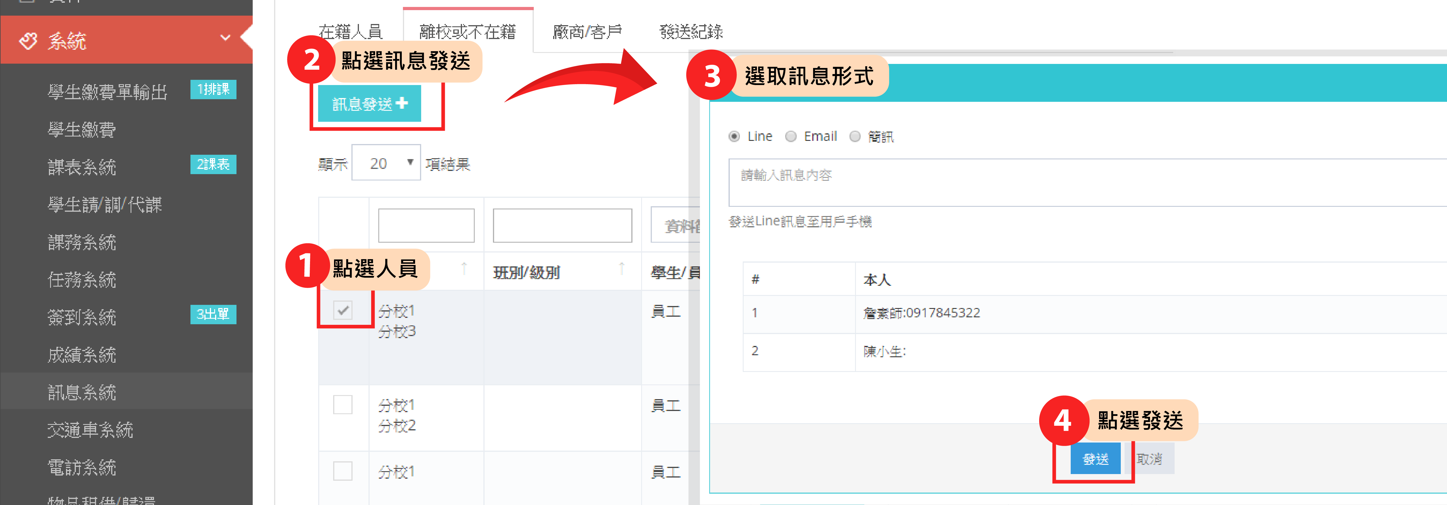Image resolution: width=1447 pixels, height=505 pixels.
Task: Click the sort arrow beside 班別/級別 column
Action: click(x=621, y=269)
